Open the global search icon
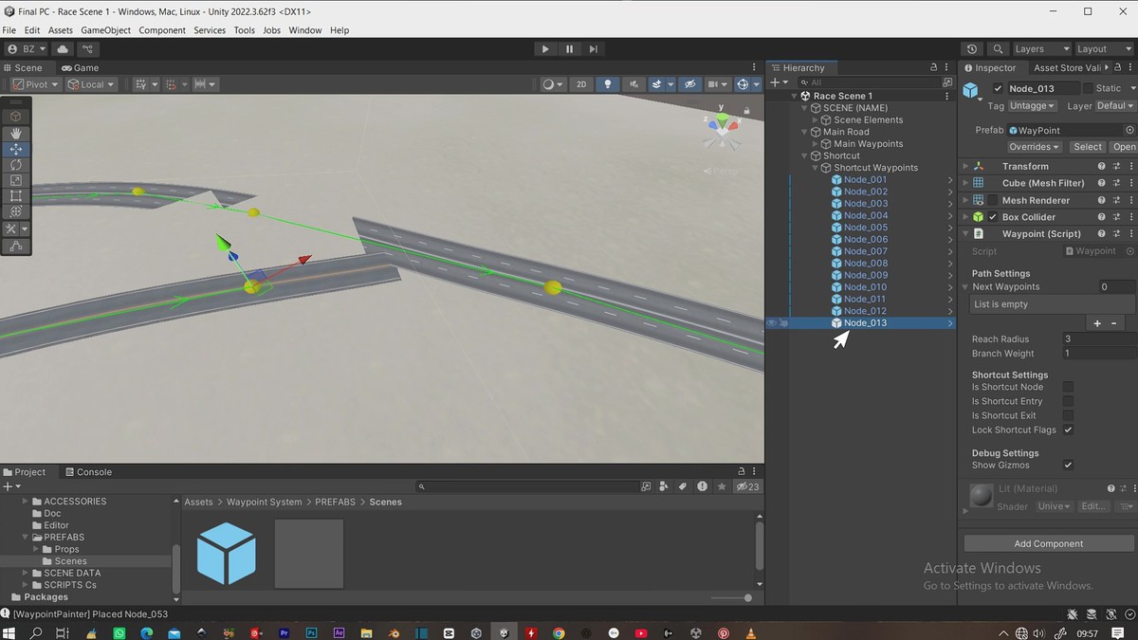The height and width of the screenshot is (640, 1138). click(x=998, y=49)
